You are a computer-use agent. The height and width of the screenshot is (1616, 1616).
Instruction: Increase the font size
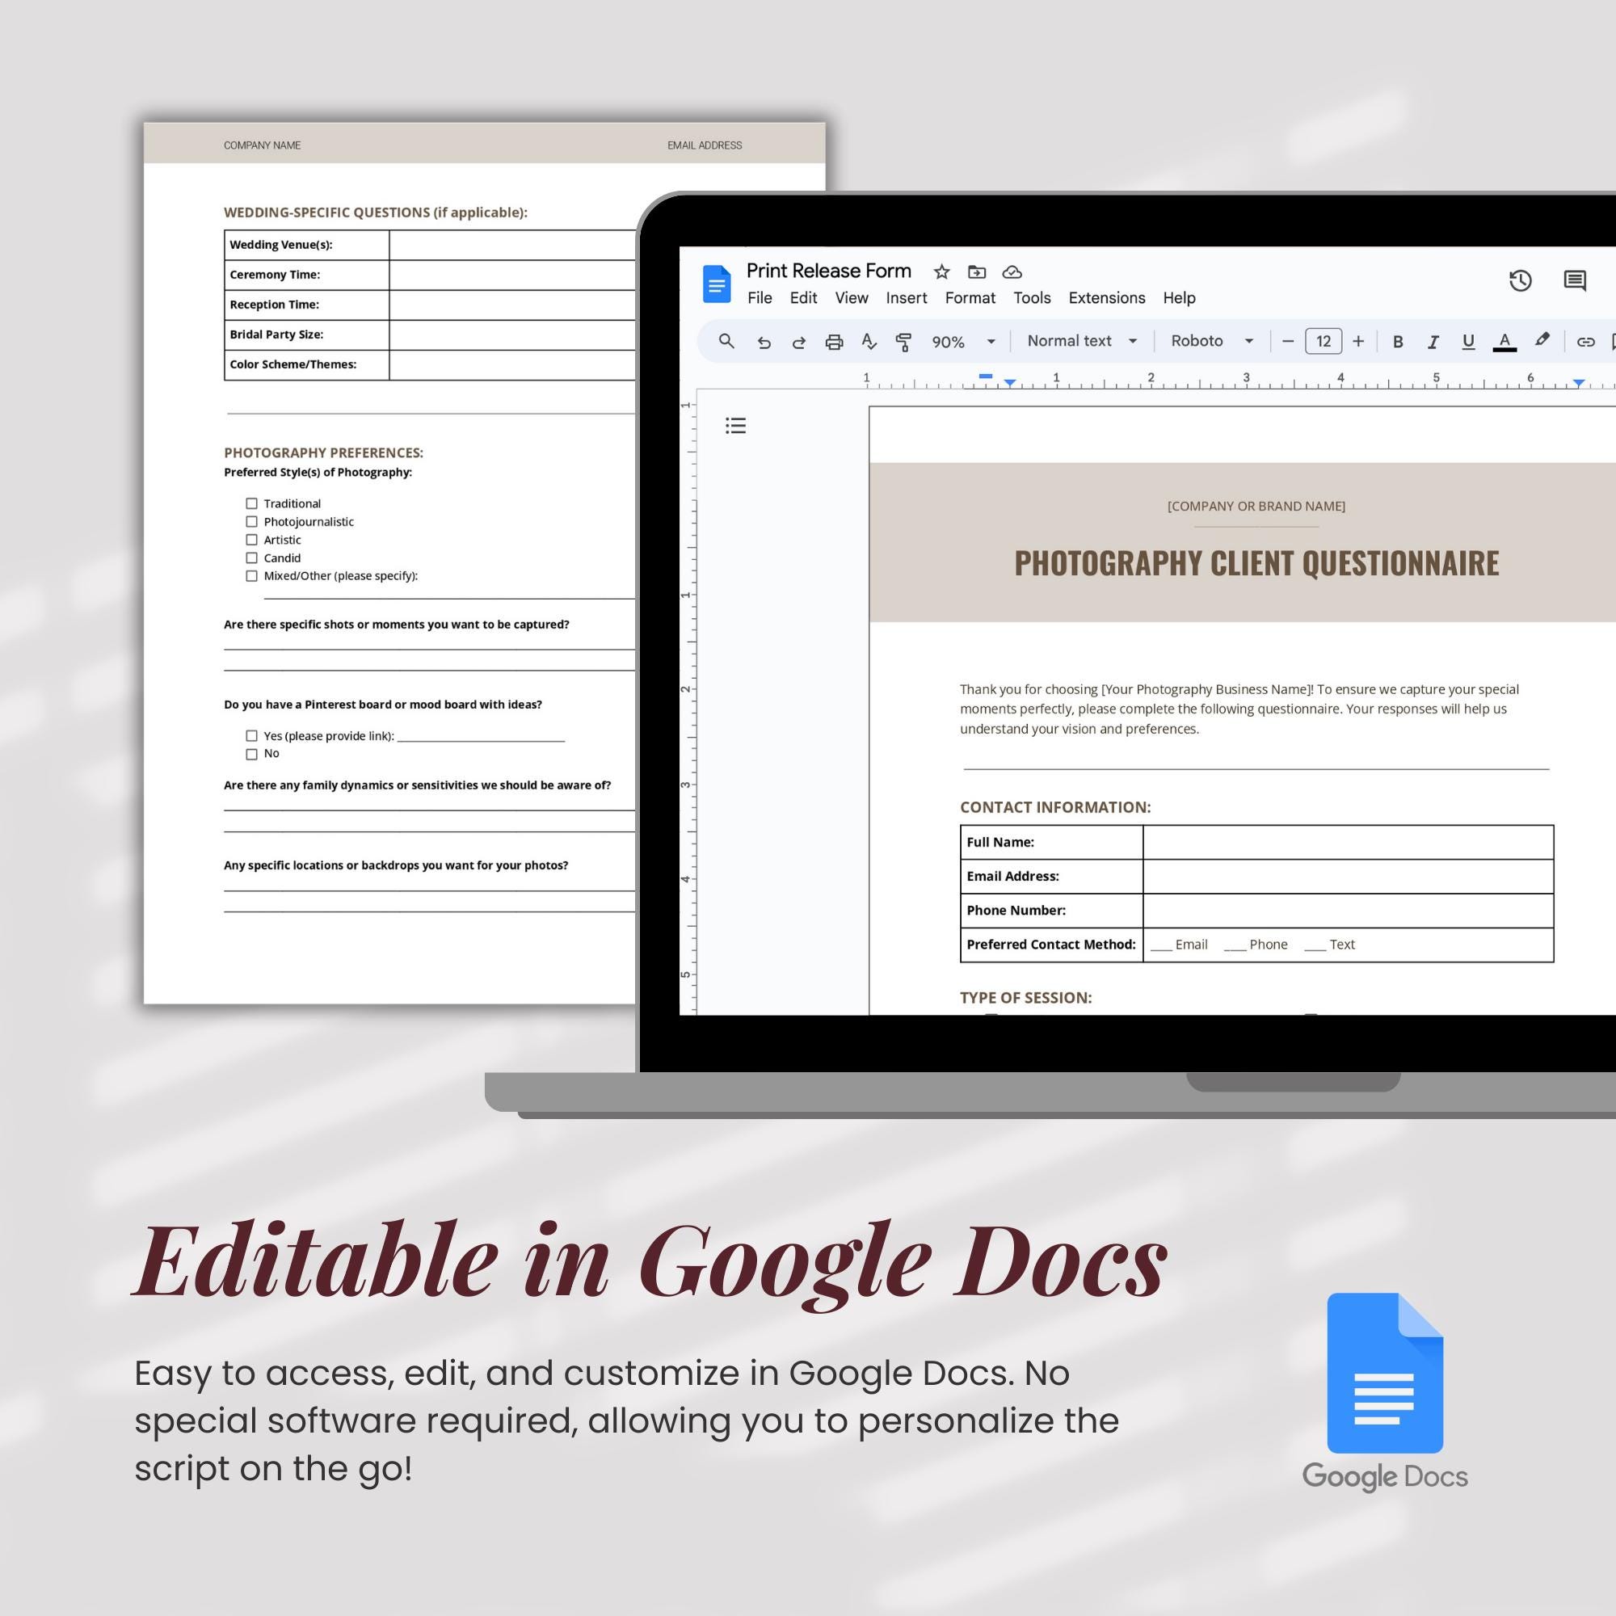pos(1358,341)
